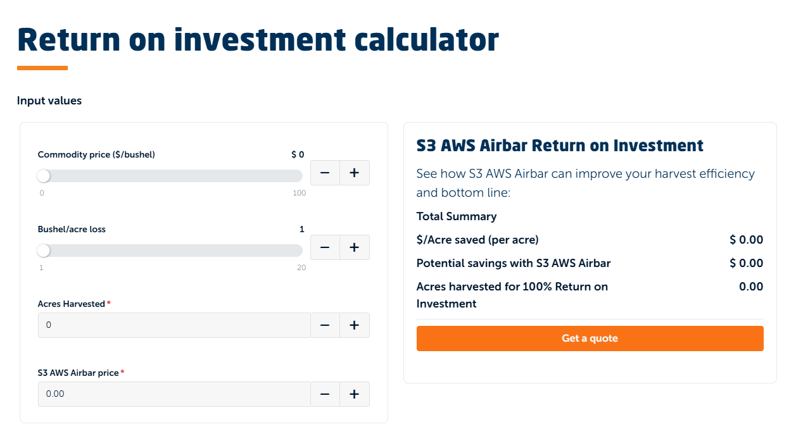Click the Bushel/acre loss slider handle
The image size is (796, 441).
pyautogui.click(x=44, y=251)
